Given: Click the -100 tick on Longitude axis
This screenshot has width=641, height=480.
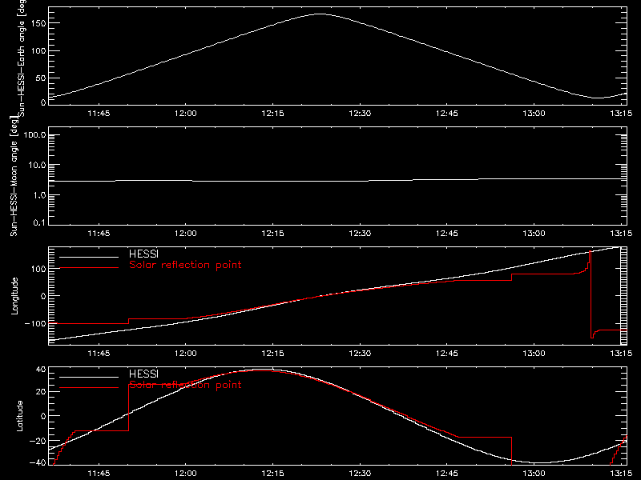Looking at the screenshot, I should (x=35, y=324).
